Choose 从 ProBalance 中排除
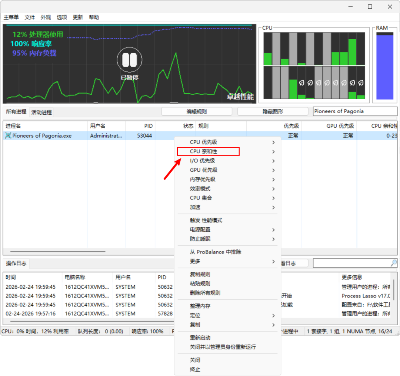The height and width of the screenshot is (376, 400). coord(227,252)
